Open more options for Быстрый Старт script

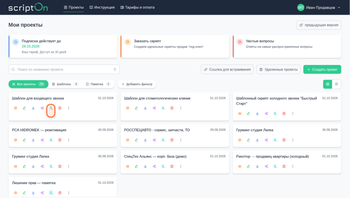293,114
